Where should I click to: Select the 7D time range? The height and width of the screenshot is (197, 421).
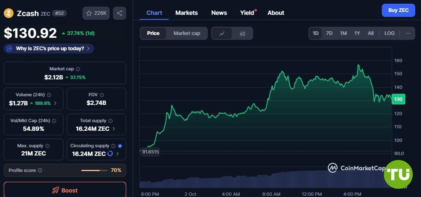[x=329, y=33]
